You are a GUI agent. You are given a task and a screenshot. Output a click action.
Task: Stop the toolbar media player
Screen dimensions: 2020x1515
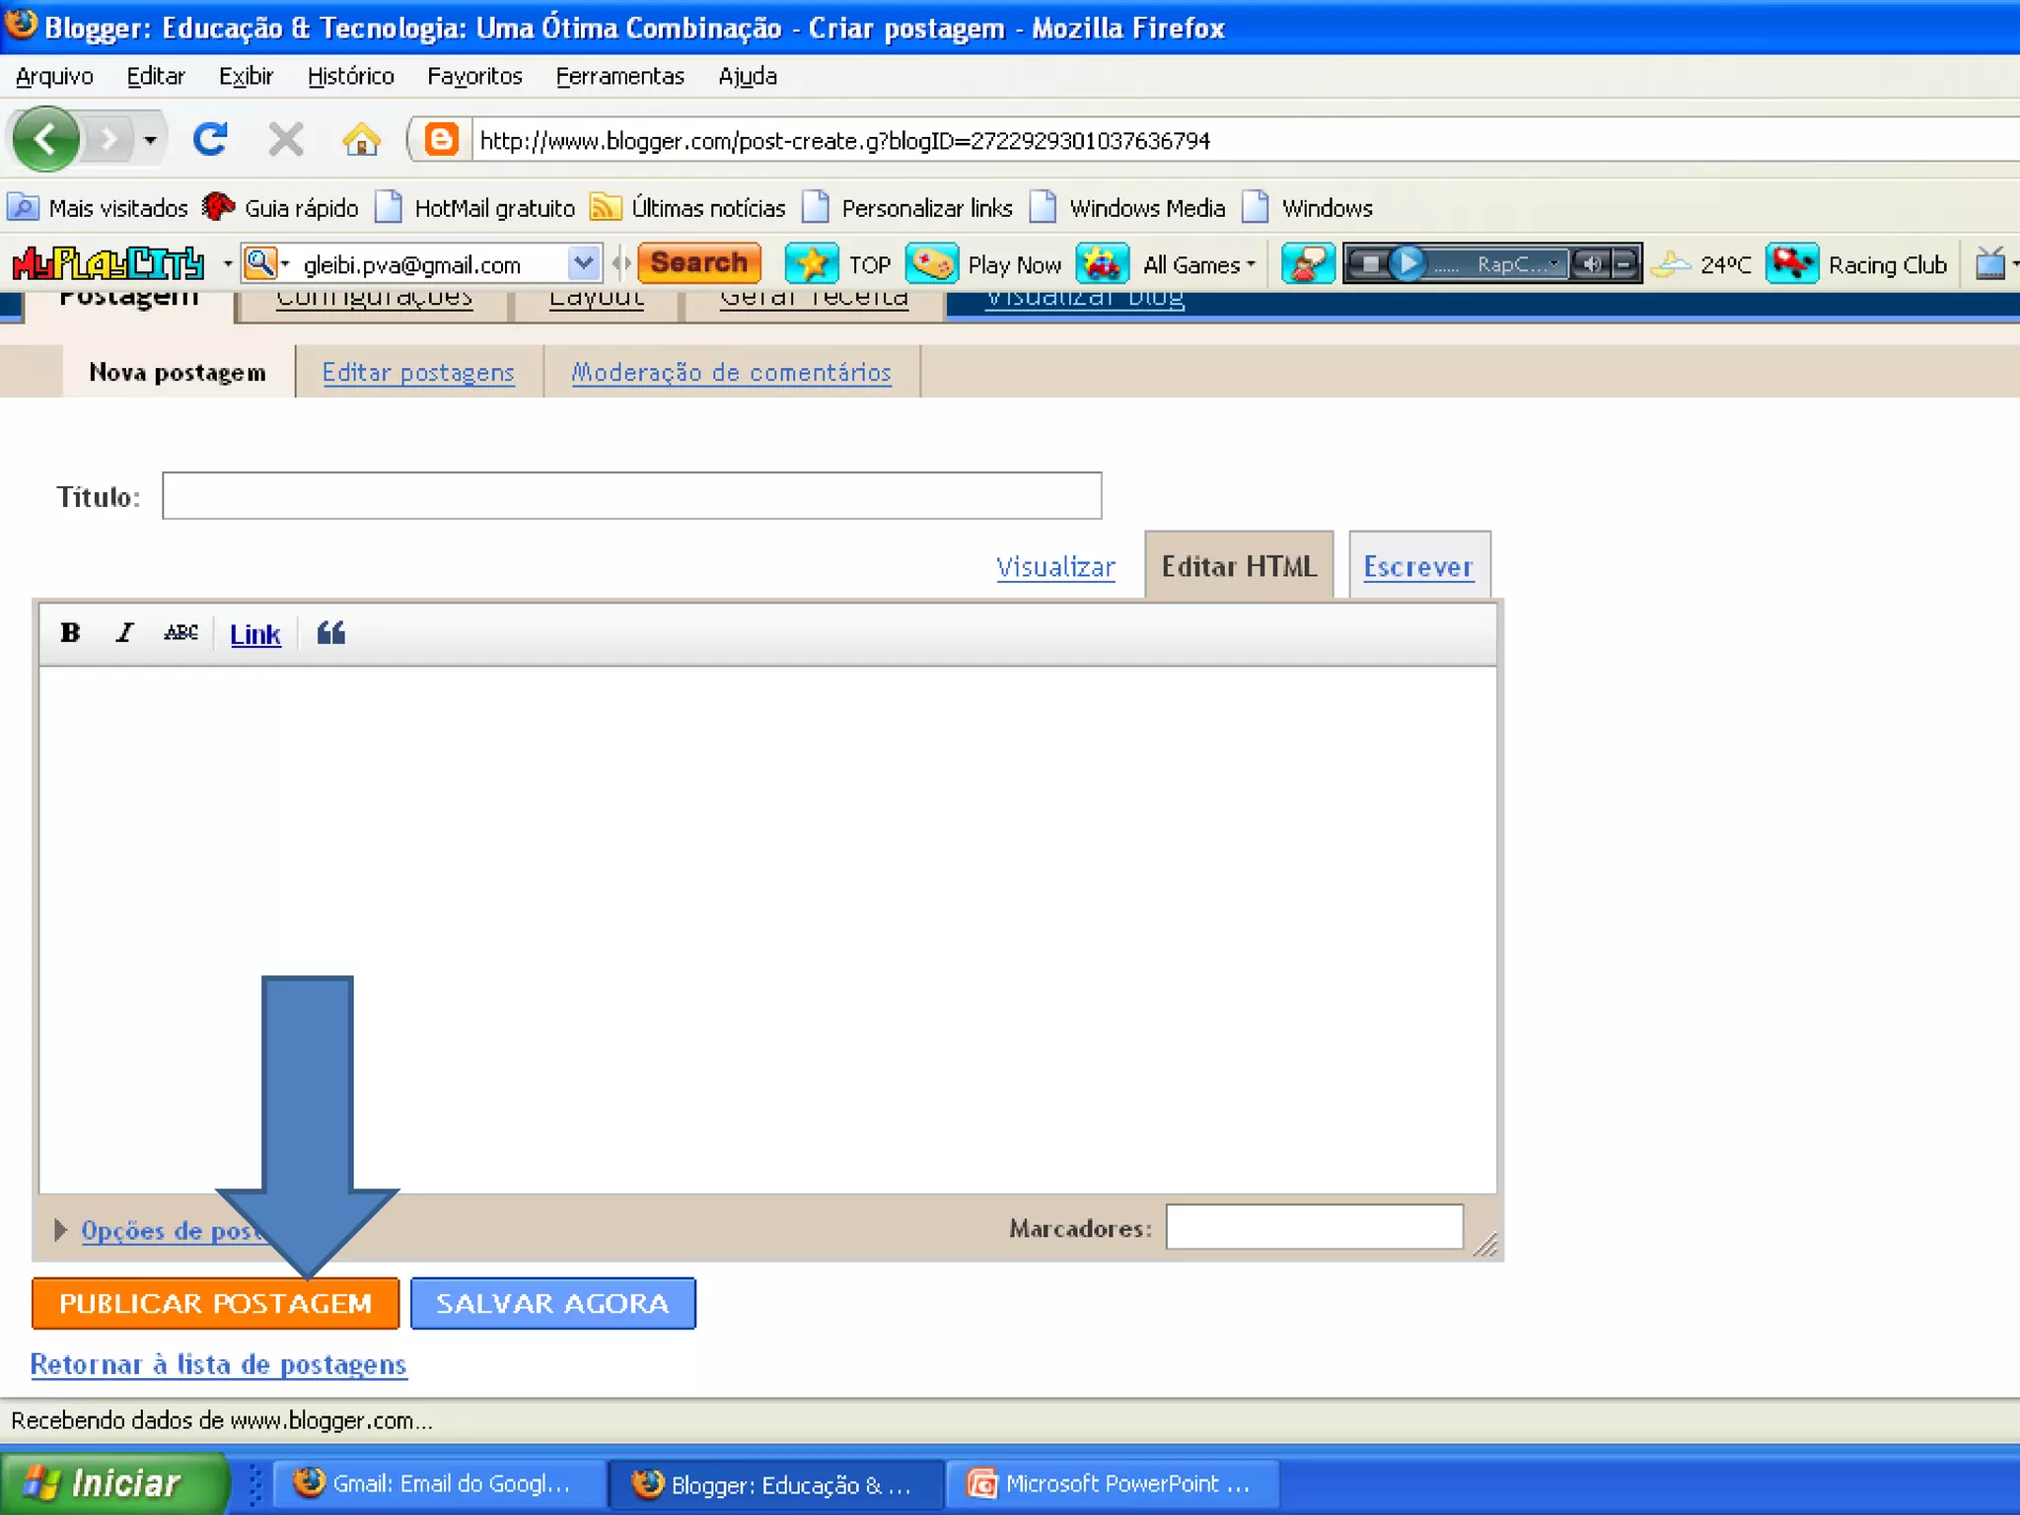1370,264
